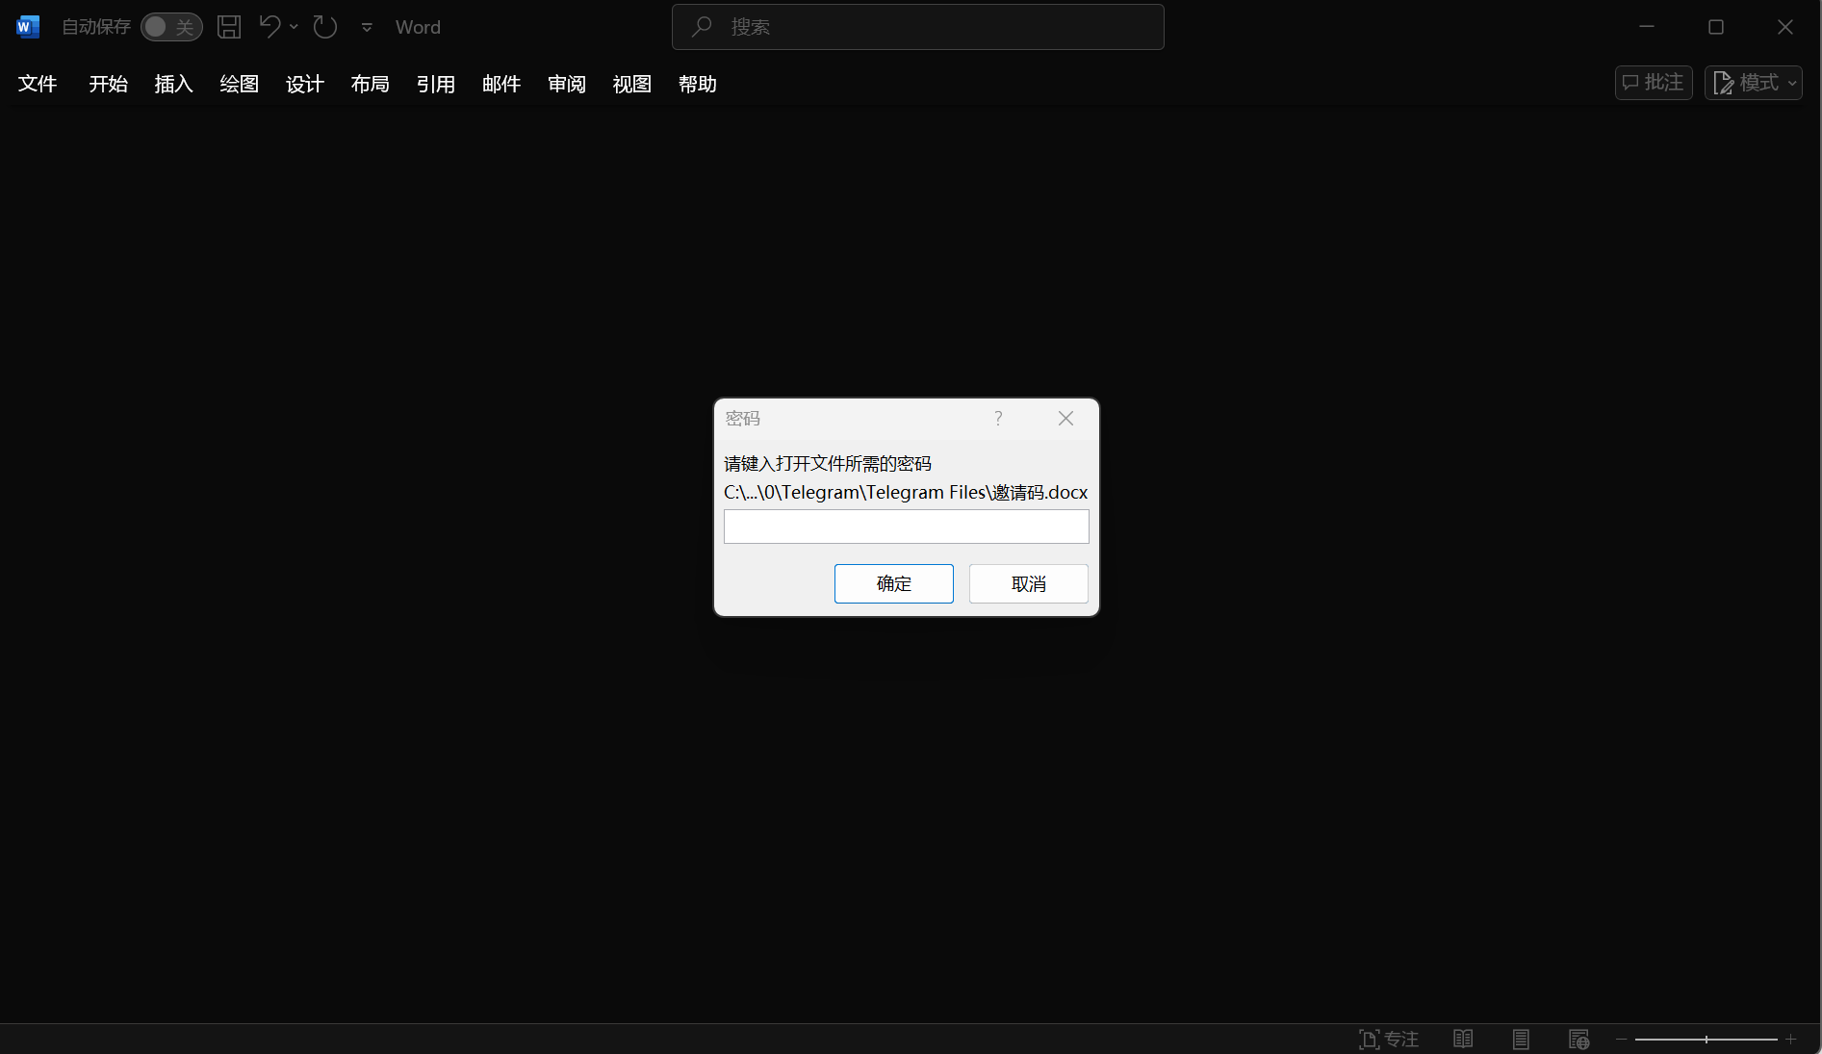Switch to the 插入 tab

[173, 84]
